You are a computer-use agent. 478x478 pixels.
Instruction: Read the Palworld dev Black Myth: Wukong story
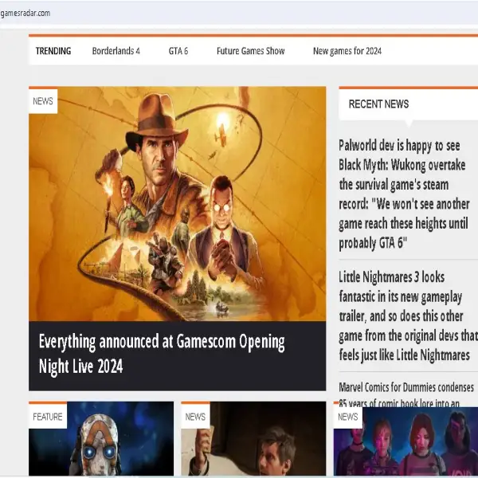click(x=404, y=194)
